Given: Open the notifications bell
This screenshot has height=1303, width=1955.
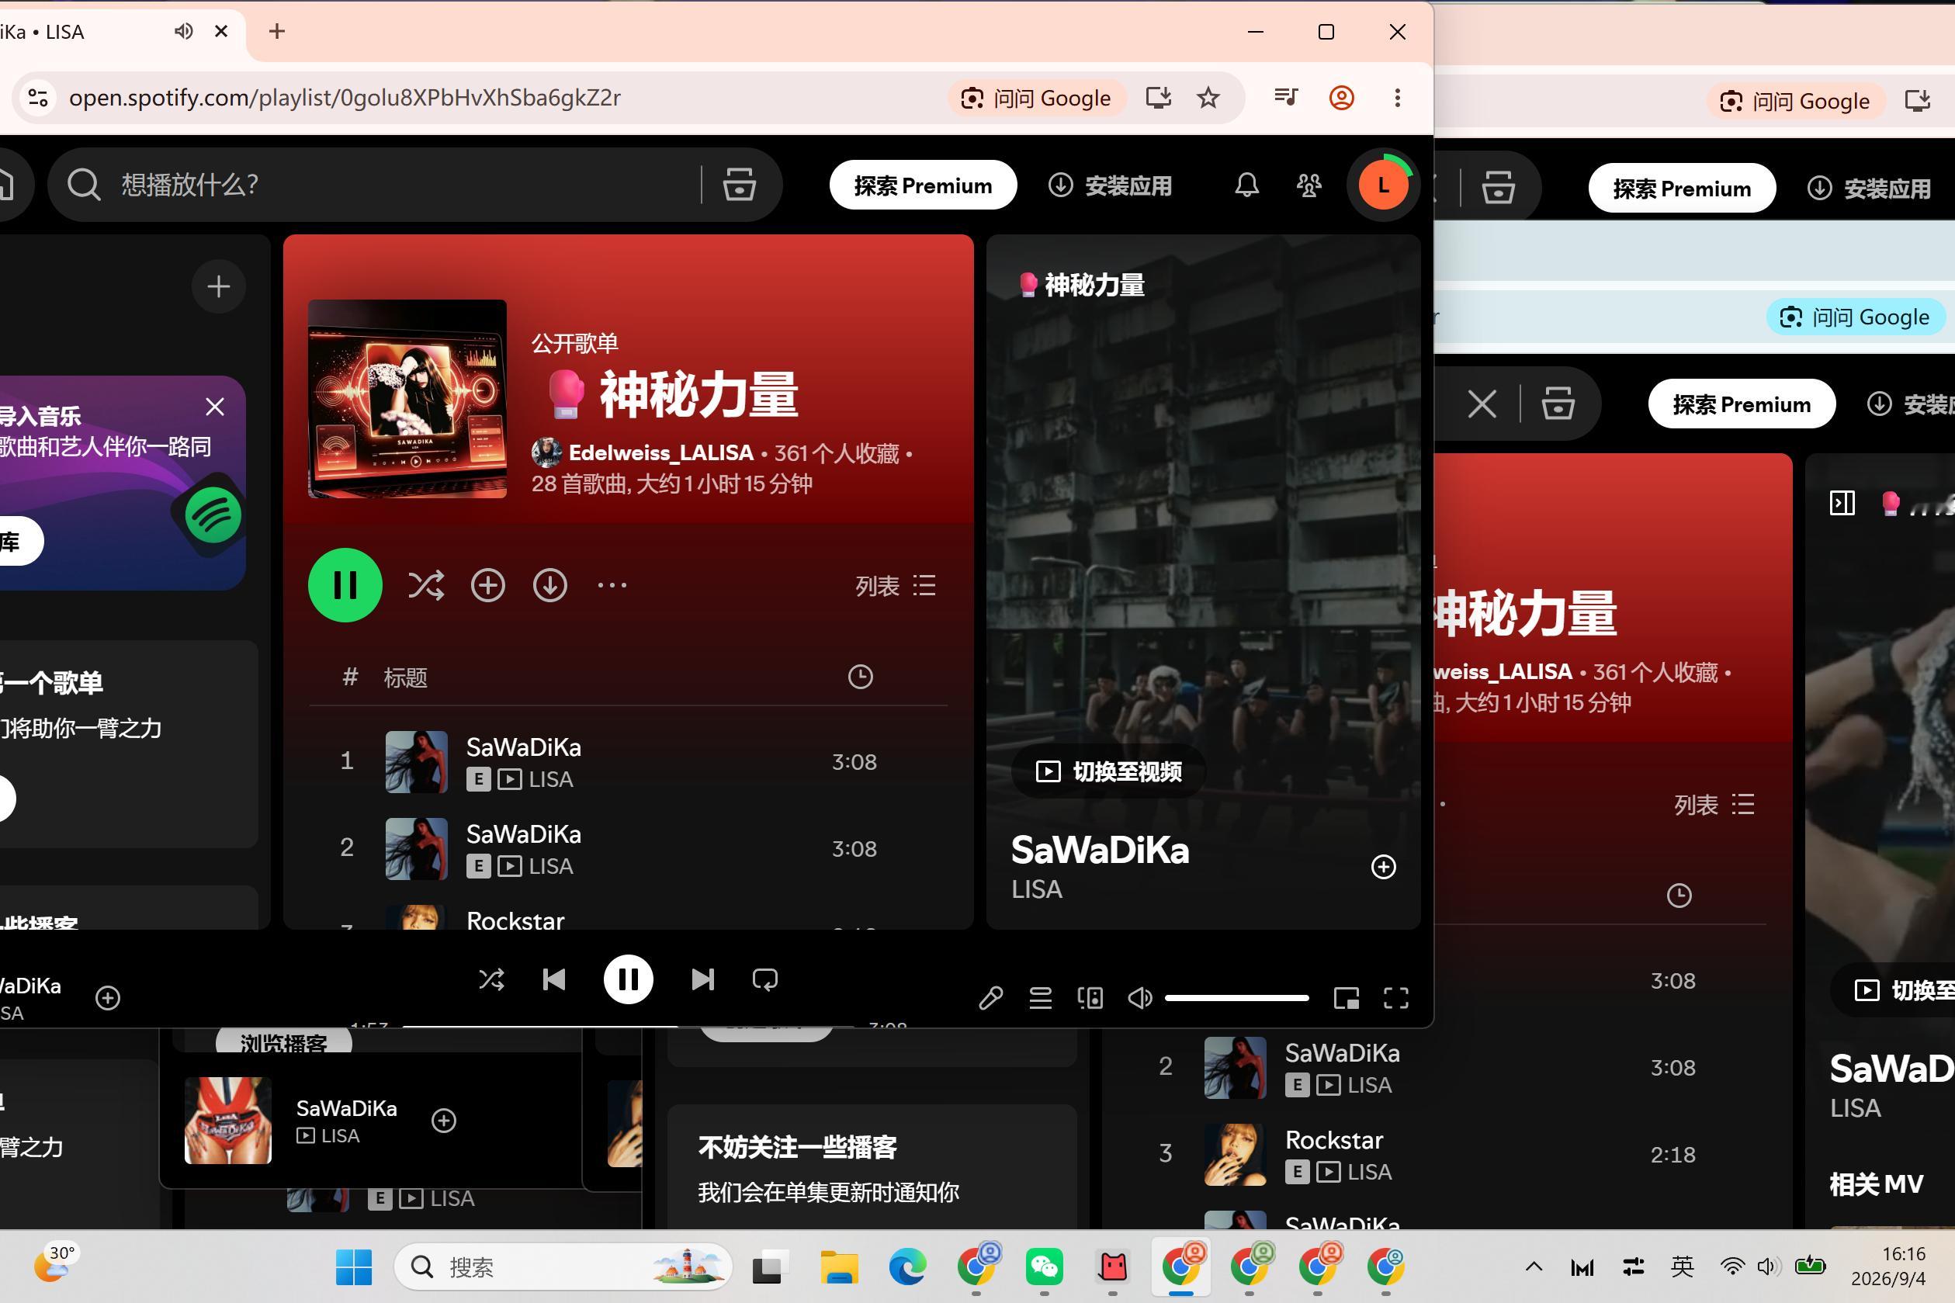Looking at the screenshot, I should 1246,185.
